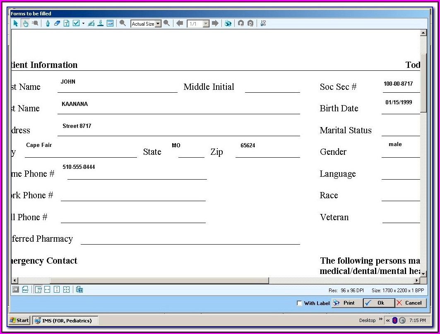
Task: Go to next page arrow
Action: tap(215, 24)
